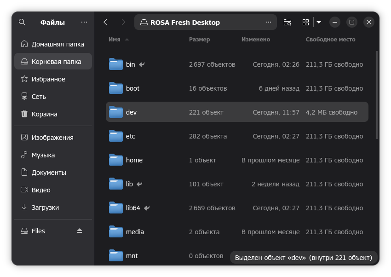Sort by Размер column header
The height and width of the screenshot is (277, 391).
point(199,40)
